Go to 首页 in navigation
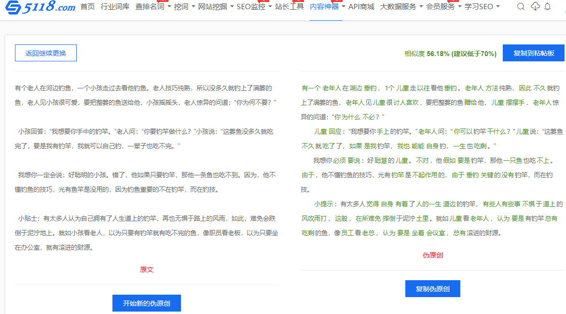Image resolution: width=566 pixels, height=314 pixels. pos(87,7)
